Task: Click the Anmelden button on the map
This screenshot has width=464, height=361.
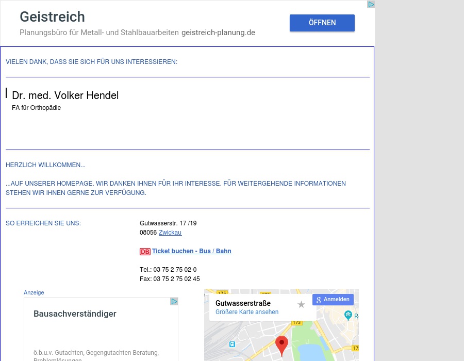Action: [x=333, y=300]
